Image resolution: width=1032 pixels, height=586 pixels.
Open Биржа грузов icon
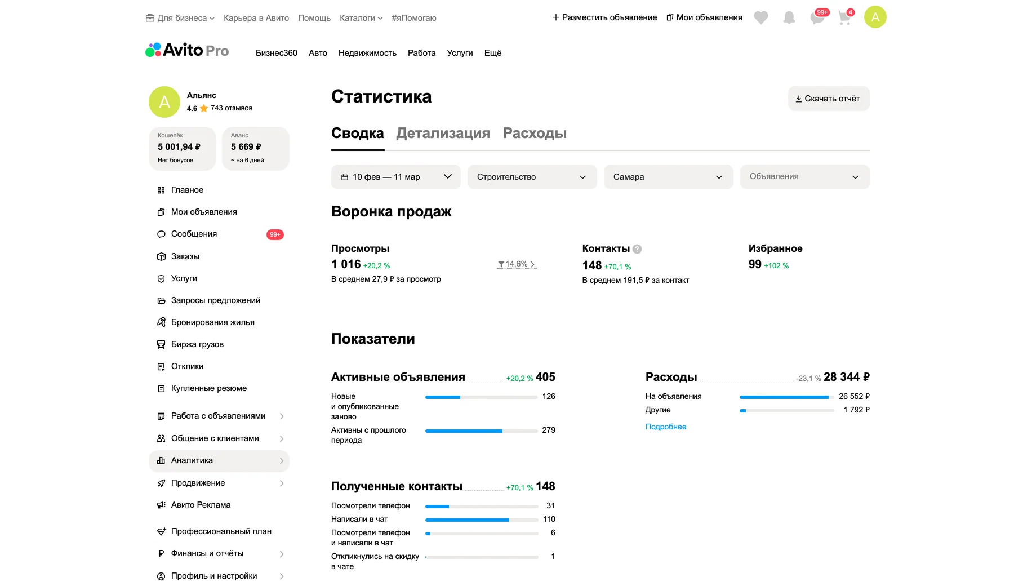(x=161, y=344)
